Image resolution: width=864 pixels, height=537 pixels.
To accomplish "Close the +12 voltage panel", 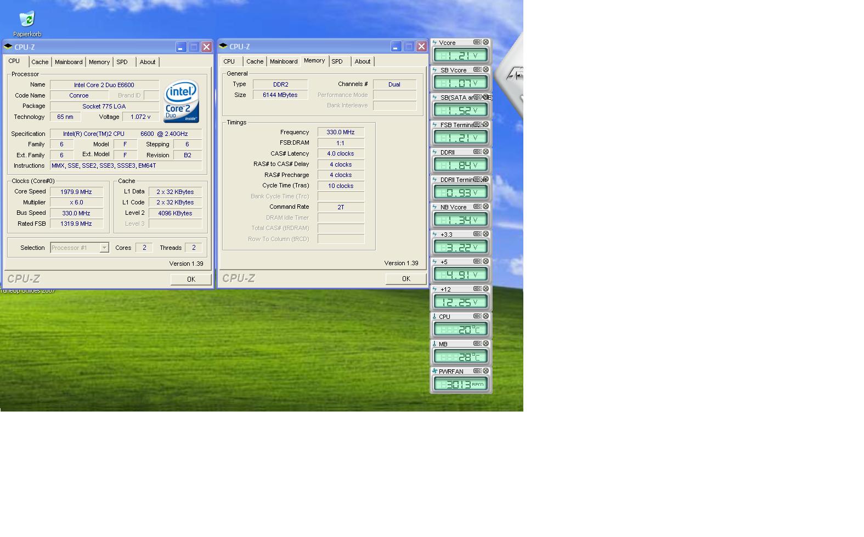I will [x=485, y=289].
